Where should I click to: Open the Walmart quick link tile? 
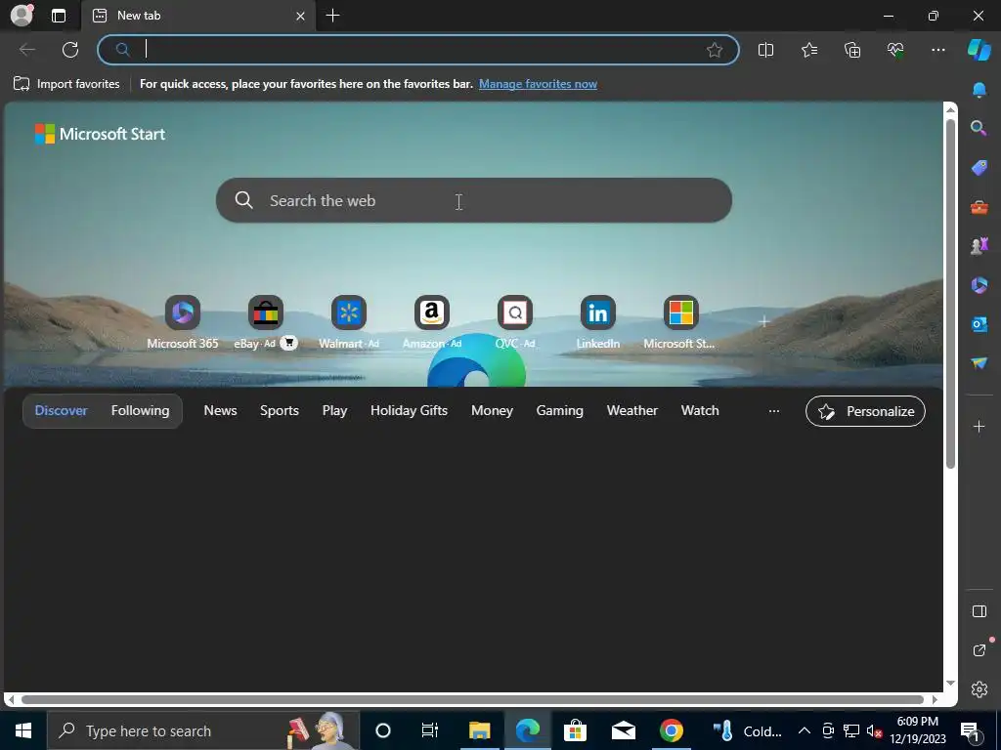[x=349, y=322]
